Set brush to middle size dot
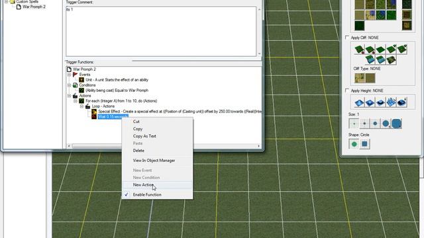Viewport: 424px width, 238px height. click(x=375, y=124)
